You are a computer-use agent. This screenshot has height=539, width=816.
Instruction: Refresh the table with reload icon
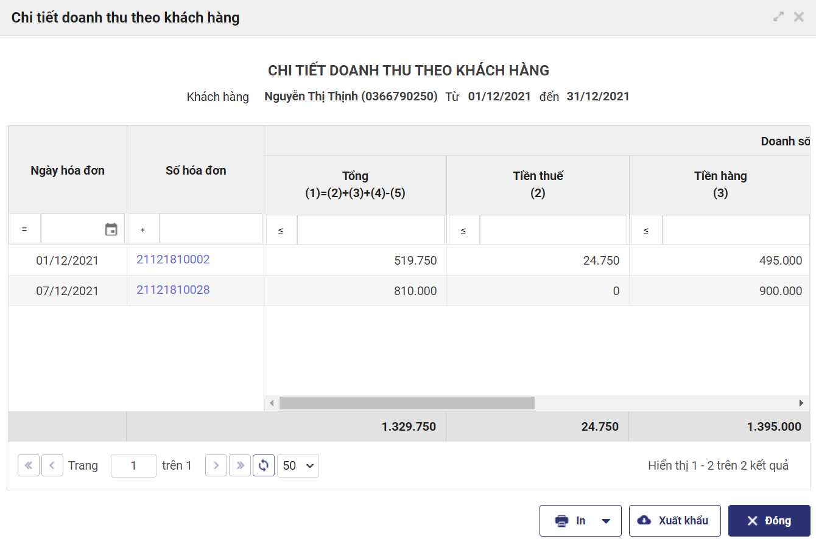coord(264,465)
